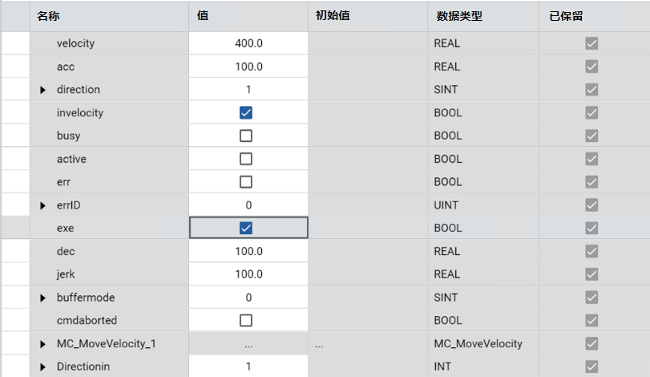Viewport: 650px width, 377px height.
Task: Toggle the invelocity value checkbox
Action: (x=246, y=112)
